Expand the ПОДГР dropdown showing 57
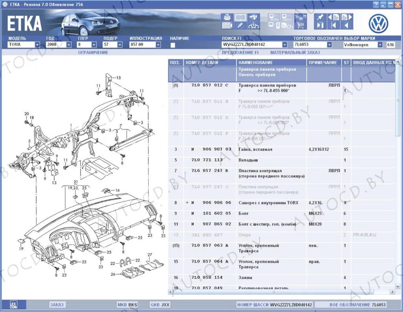 (x=120, y=45)
